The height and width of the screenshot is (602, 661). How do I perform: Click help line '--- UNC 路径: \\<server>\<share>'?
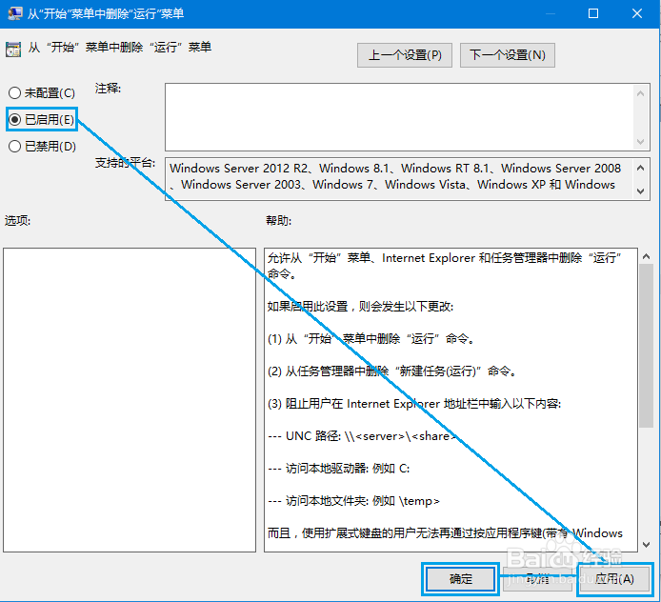pos(362,436)
